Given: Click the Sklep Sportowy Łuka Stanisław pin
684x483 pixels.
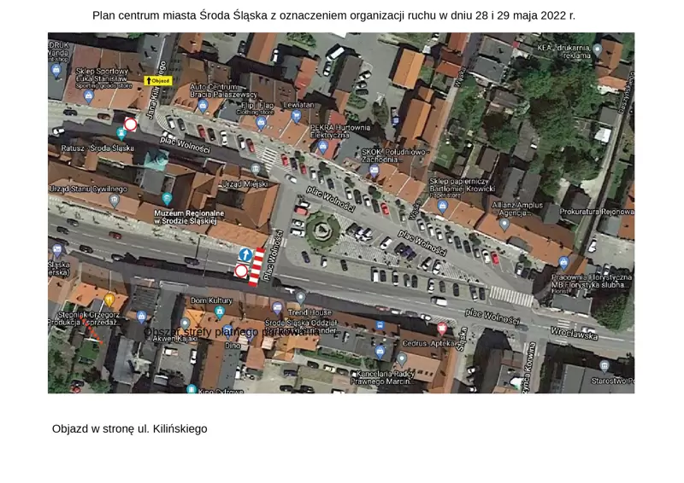Looking at the screenshot, I should tap(88, 96).
